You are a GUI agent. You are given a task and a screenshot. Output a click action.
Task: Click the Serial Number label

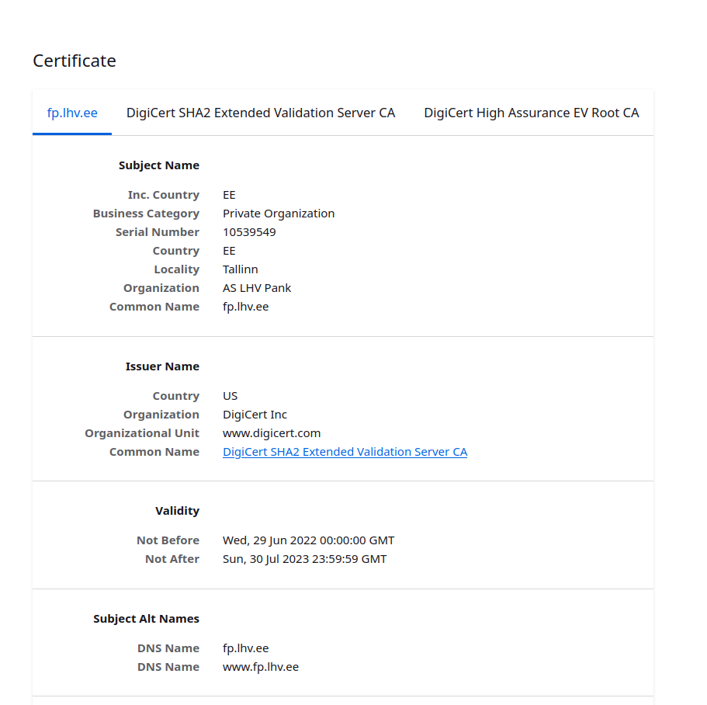(158, 232)
